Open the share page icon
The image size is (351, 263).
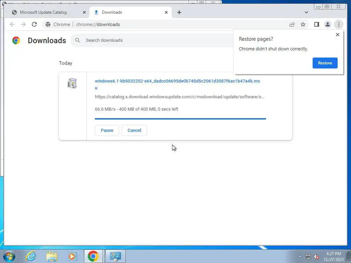tap(292, 24)
